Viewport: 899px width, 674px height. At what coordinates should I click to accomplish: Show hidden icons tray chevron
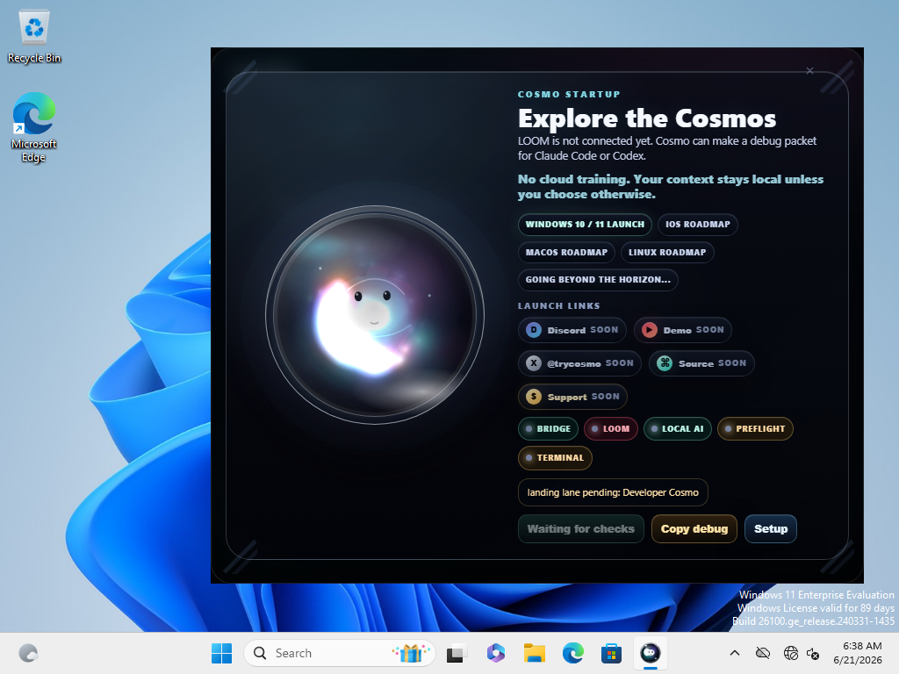click(x=735, y=653)
